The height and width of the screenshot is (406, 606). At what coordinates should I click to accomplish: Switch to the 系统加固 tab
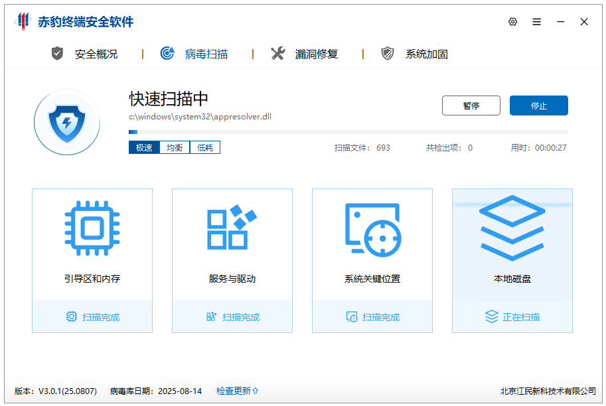415,54
